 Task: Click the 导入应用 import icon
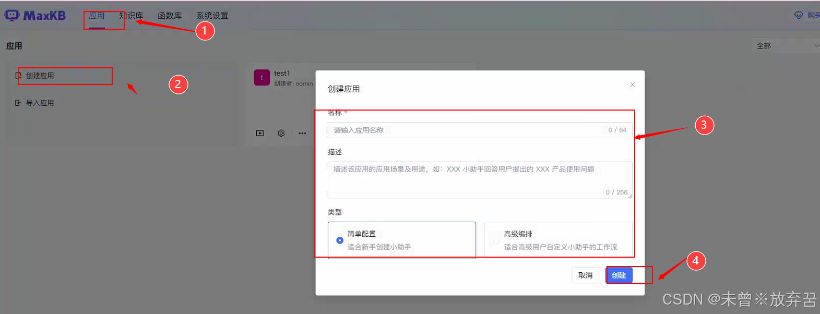click(x=18, y=103)
